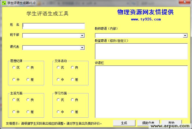
Task: Open the 班干部 dropdown arrow
Action: (82, 36)
